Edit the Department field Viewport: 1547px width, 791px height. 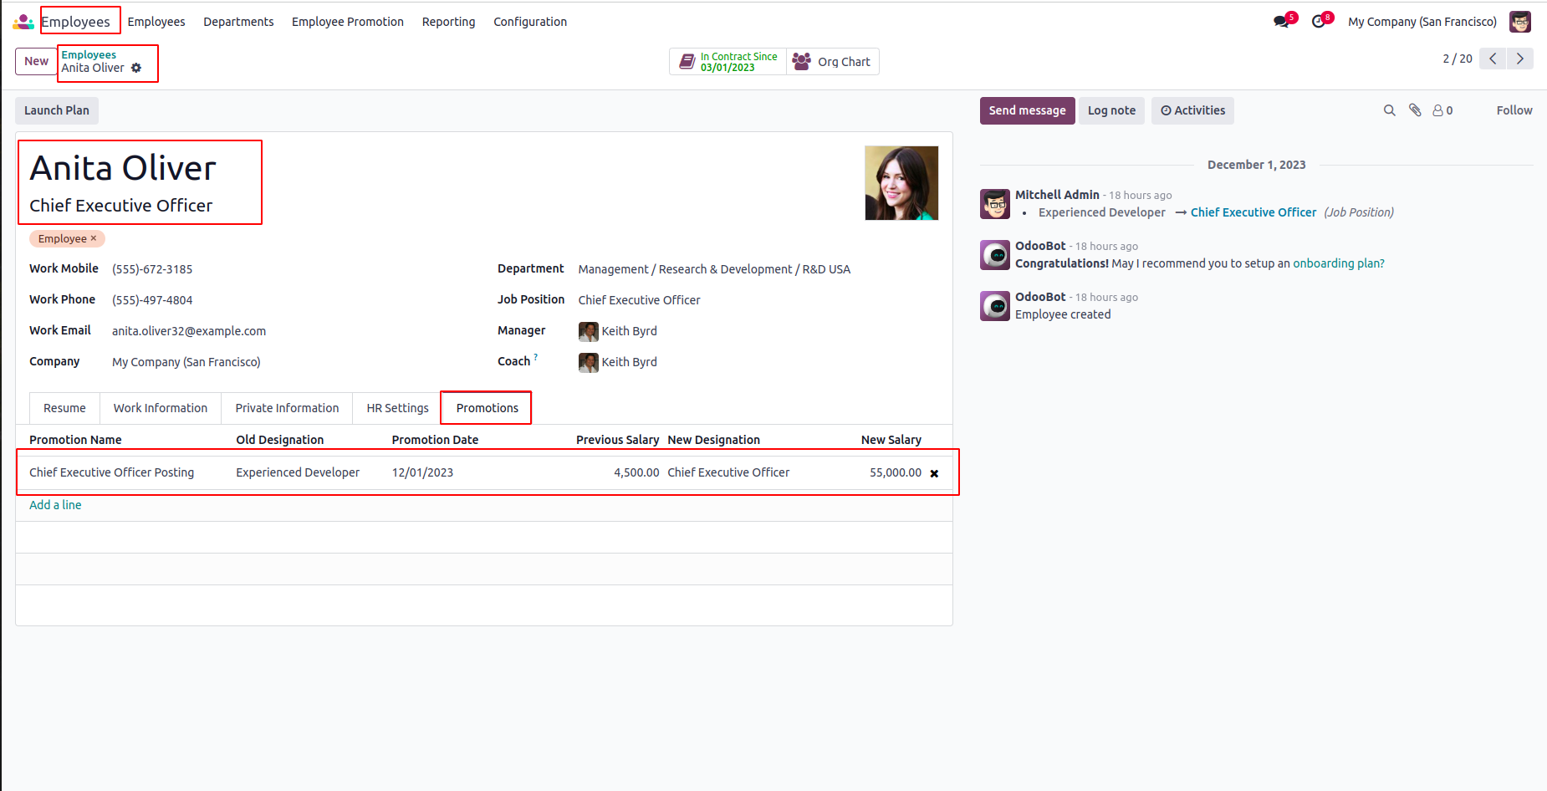(x=714, y=269)
